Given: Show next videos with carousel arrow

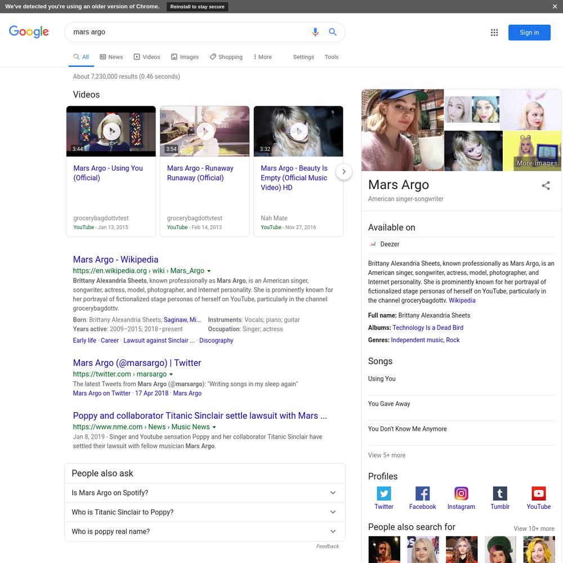Looking at the screenshot, I should (344, 172).
